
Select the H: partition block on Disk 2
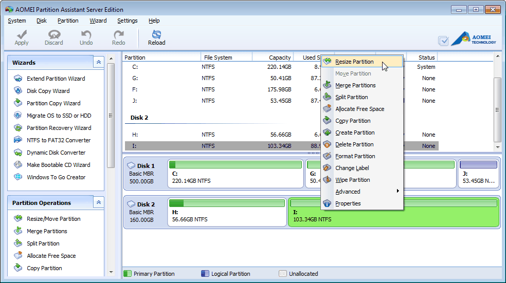(227, 212)
